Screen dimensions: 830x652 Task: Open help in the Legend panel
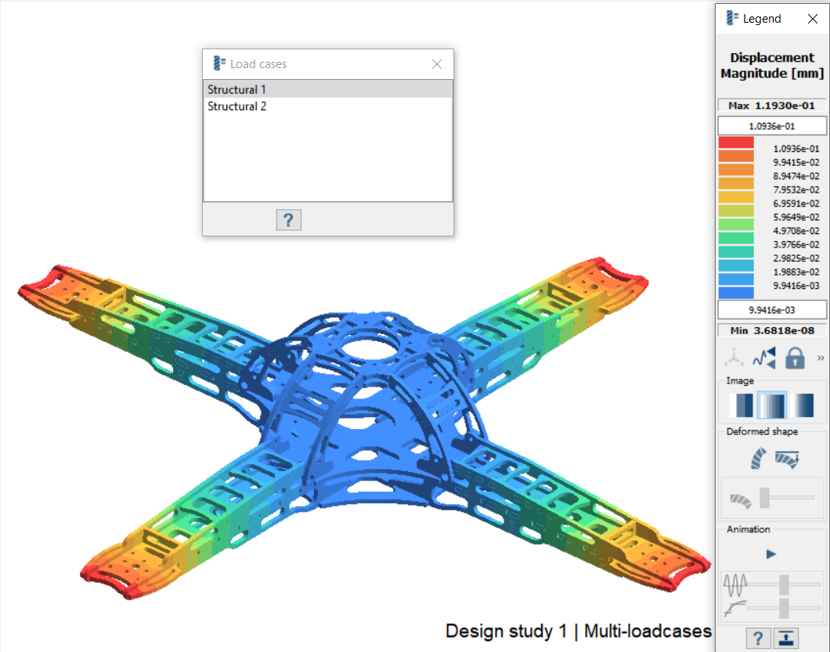coord(757,638)
